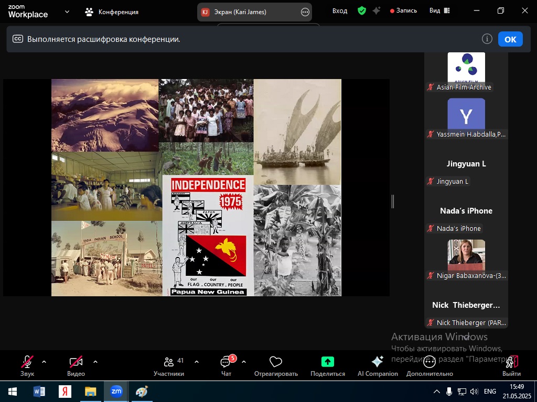Image resolution: width=537 pixels, height=402 pixels.
Task: Open the Windows Start menu
Action: coord(13,392)
